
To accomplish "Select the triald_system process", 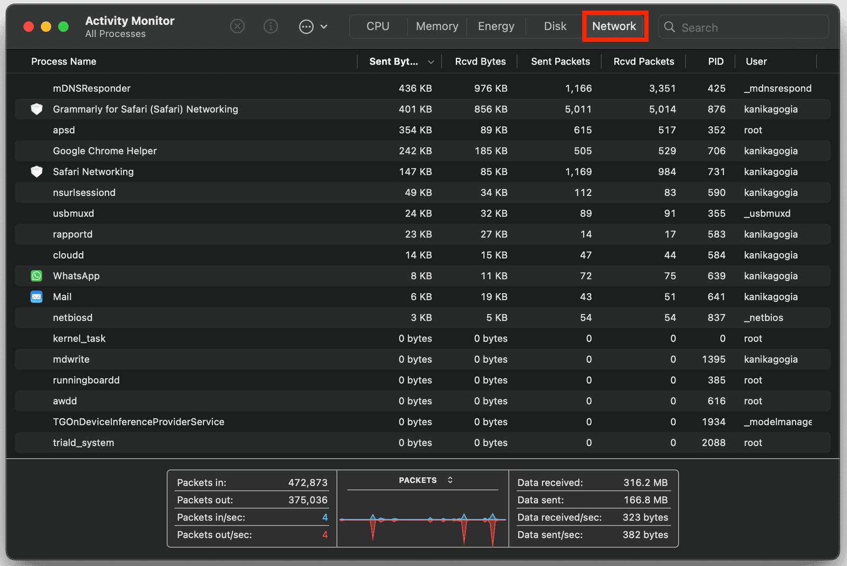I will pos(84,443).
